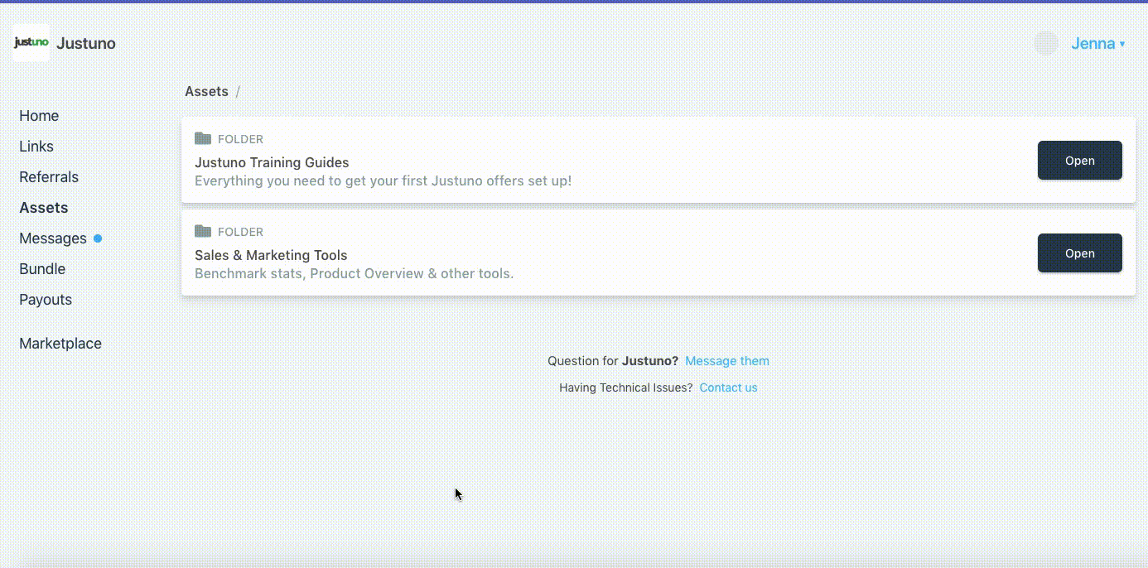Click the blue unread dot beside Messages

pos(98,238)
